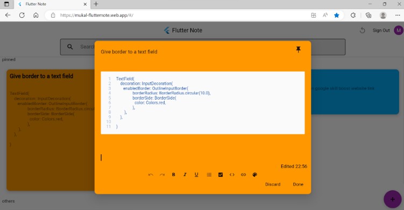Viewport: 404px width, 210px height.
Task: Open the blue note card
Action: [355, 92]
